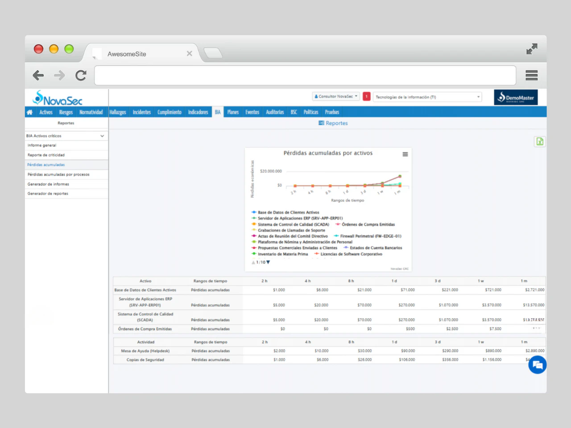Click the browser reload button
571x428 pixels.
tap(81, 75)
